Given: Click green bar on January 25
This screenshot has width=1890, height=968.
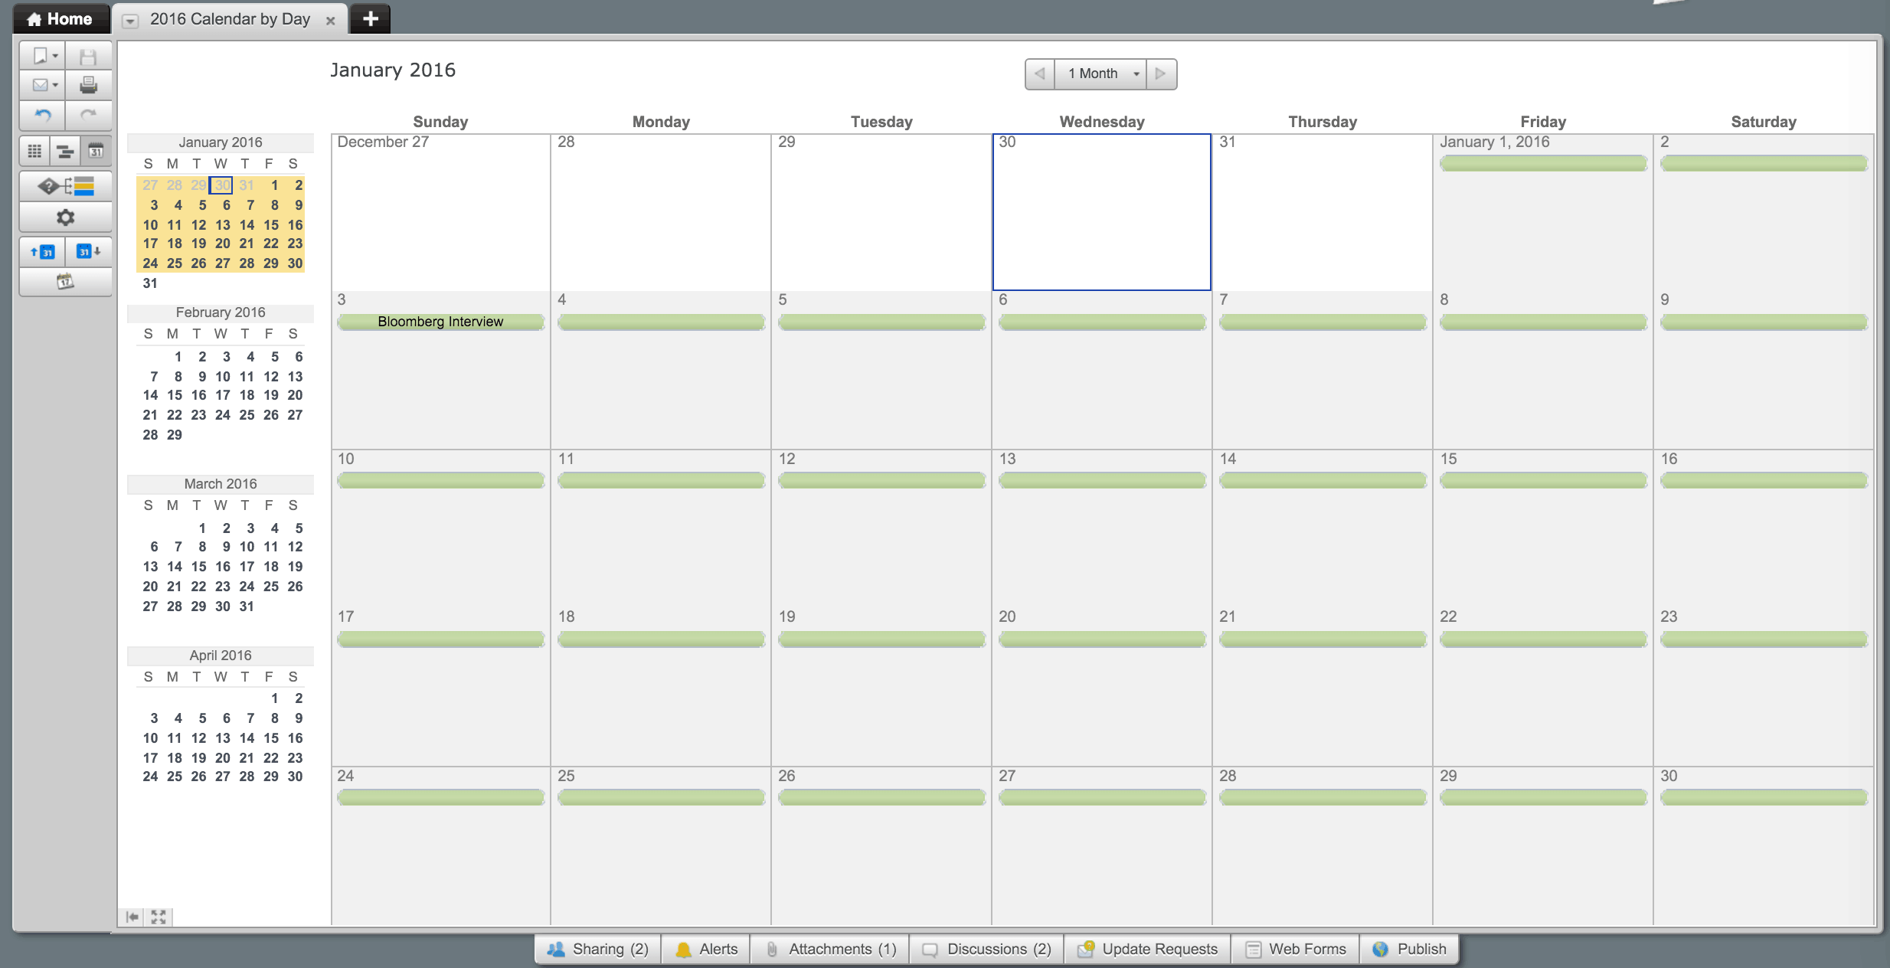Looking at the screenshot, I should pos(661,797).
